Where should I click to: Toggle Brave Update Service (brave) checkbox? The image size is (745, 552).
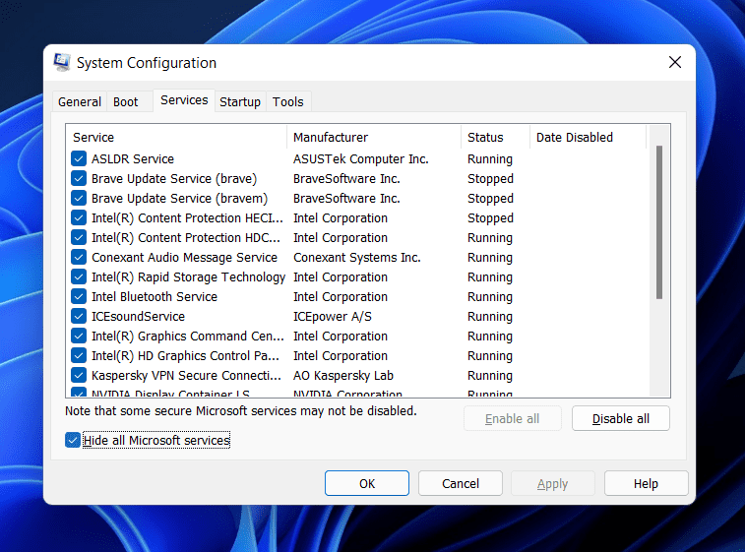point(79,179)
